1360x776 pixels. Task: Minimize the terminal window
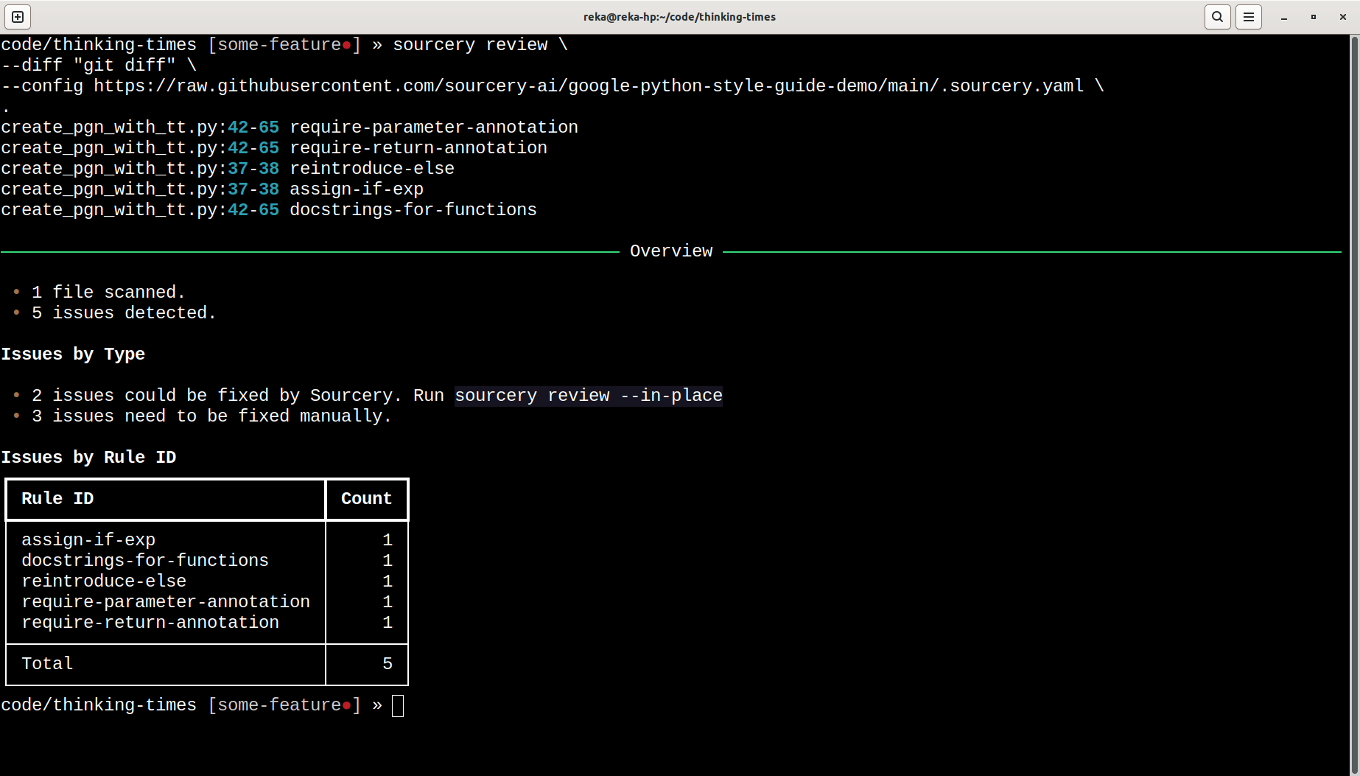coord(1284,16)
